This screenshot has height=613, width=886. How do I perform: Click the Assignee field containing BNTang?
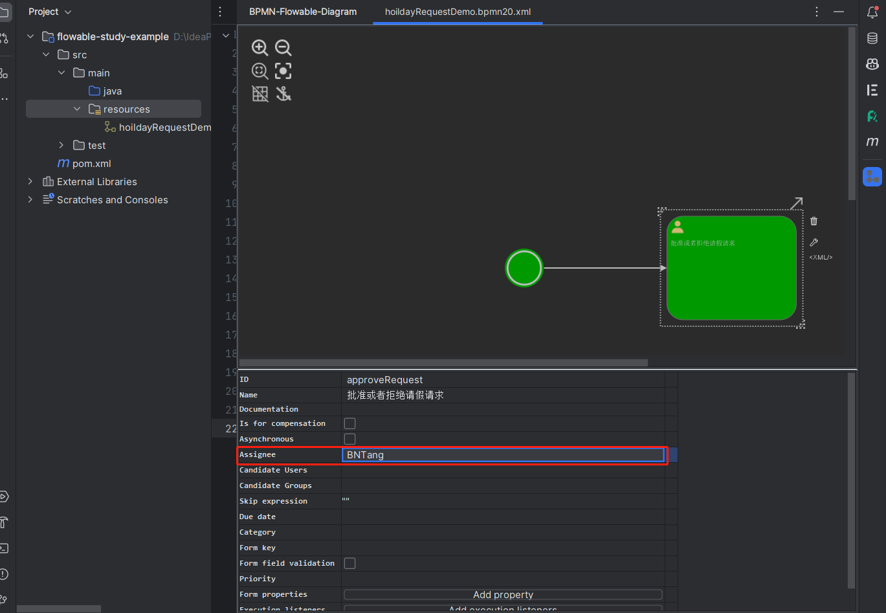click(502, 455)
